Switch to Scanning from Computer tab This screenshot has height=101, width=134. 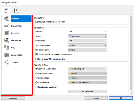pyautogui.click(x=6, y=11)
